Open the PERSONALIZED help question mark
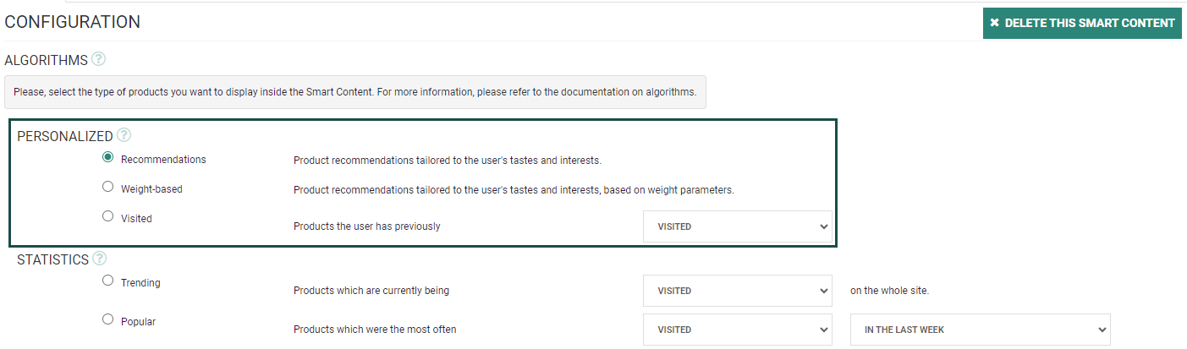Viewport: 1187px width, 349px height. (x=124, y=135)
